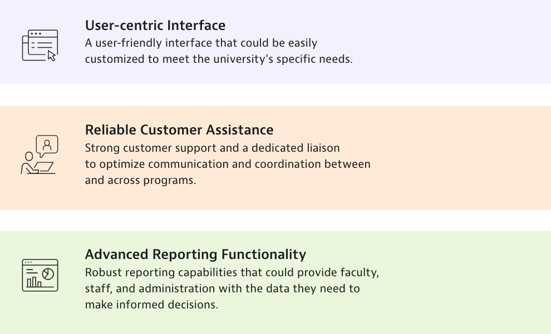Click the line about optimizing communication and coordination

[228, 164]
